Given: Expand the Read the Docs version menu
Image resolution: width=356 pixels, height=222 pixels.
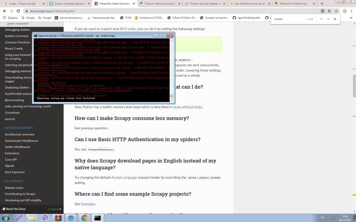Looking at the screenshot, I should tap(55, 209).
